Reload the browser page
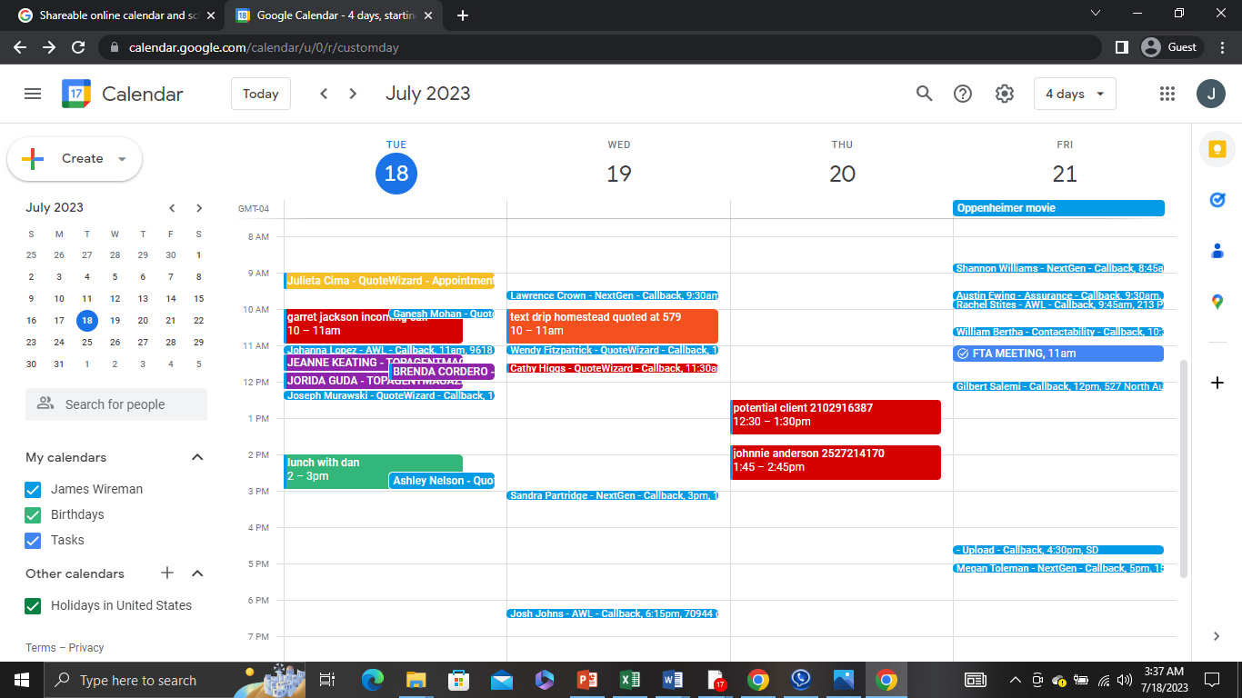 coord(78,47)
